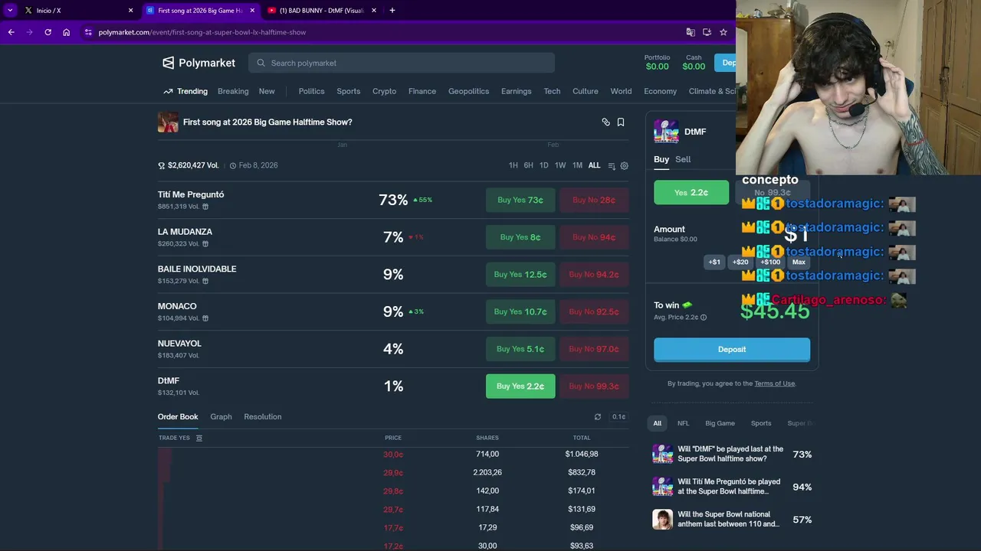
Task: Open Super Bowl national anthem duration market
Action: click(730, 519)
